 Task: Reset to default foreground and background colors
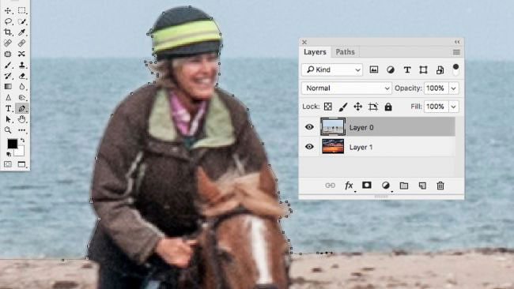(x=9, y=154)
